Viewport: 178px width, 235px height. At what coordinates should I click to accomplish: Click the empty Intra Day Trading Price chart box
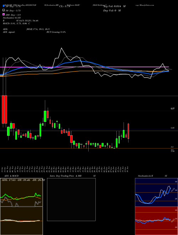click(x=71, y=199)
